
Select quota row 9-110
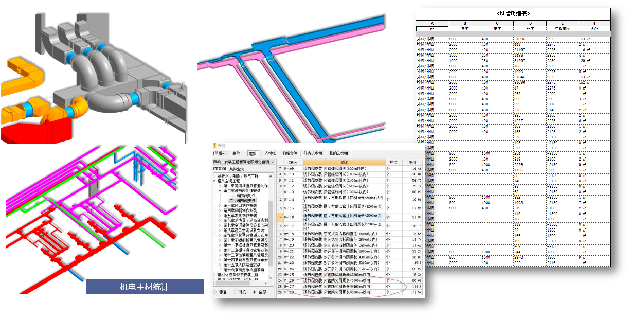(x=350, y=174)
